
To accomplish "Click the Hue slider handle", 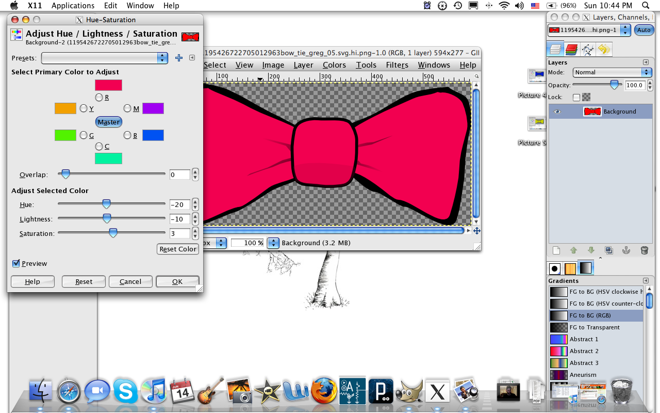I will pyautogui.click(x=106, y=204).
